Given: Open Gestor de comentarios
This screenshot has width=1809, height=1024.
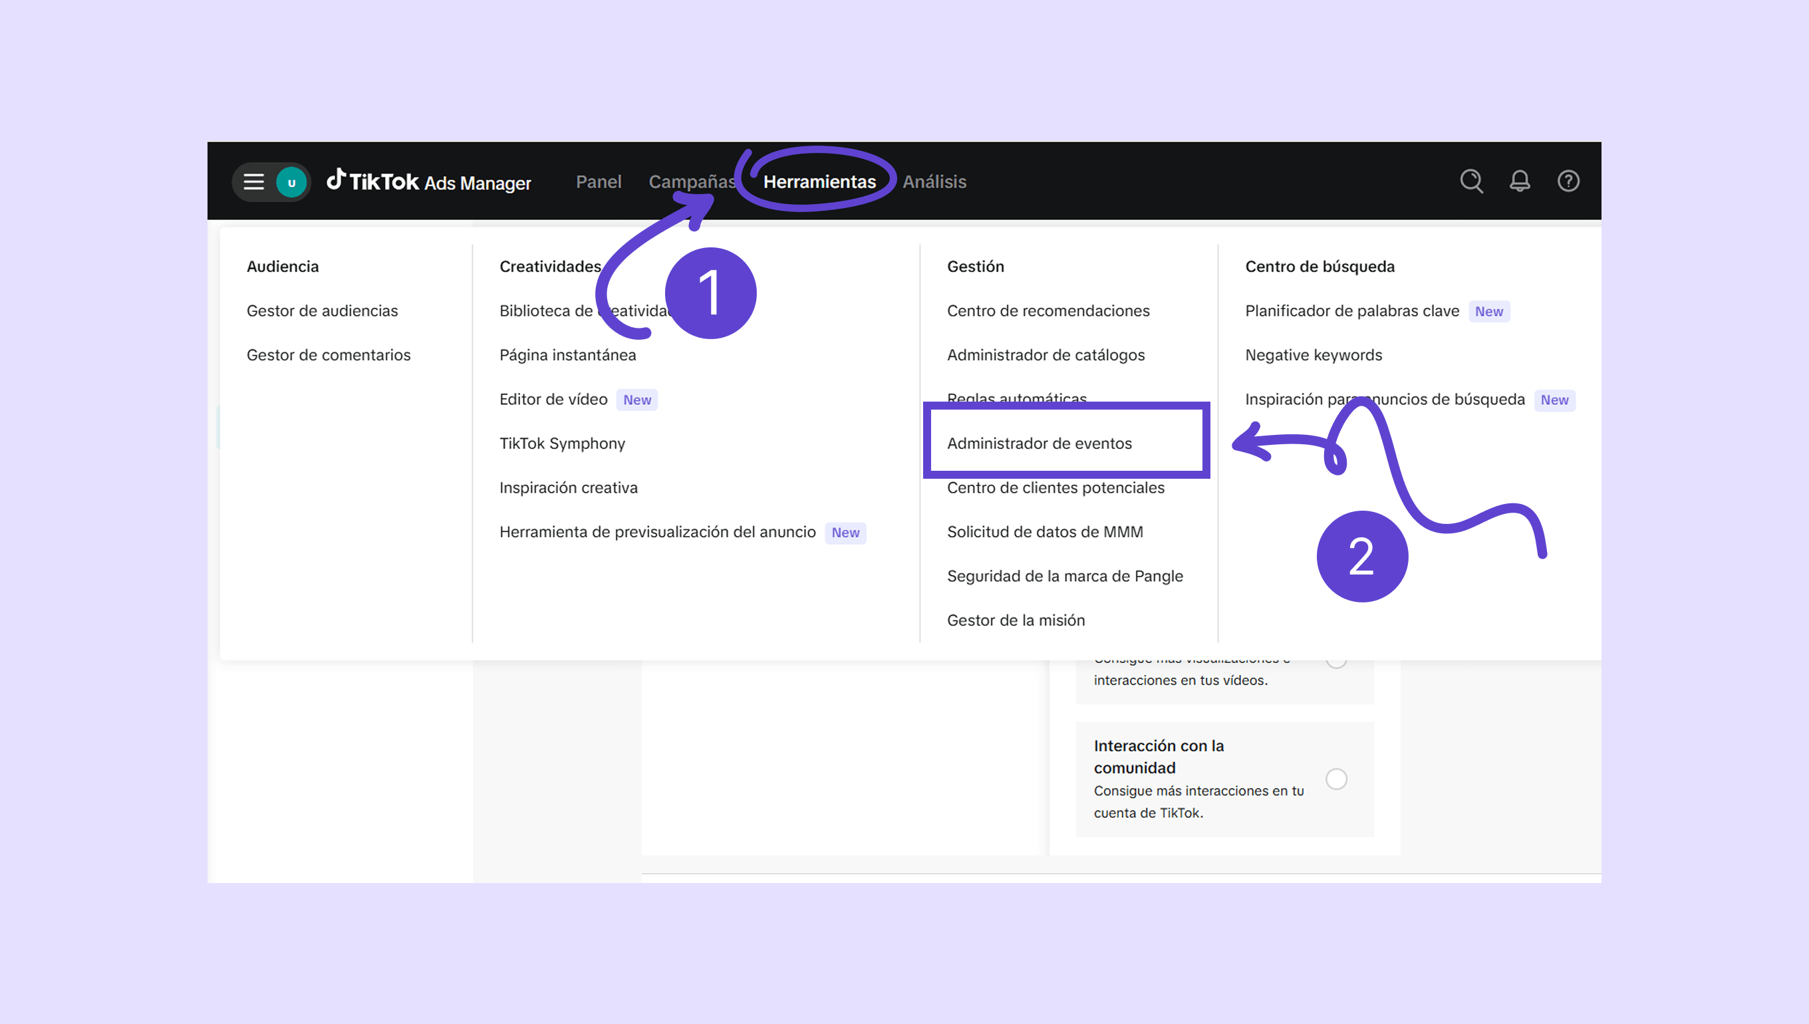Looking at the screenshot, I should click(x=329, y=355).
